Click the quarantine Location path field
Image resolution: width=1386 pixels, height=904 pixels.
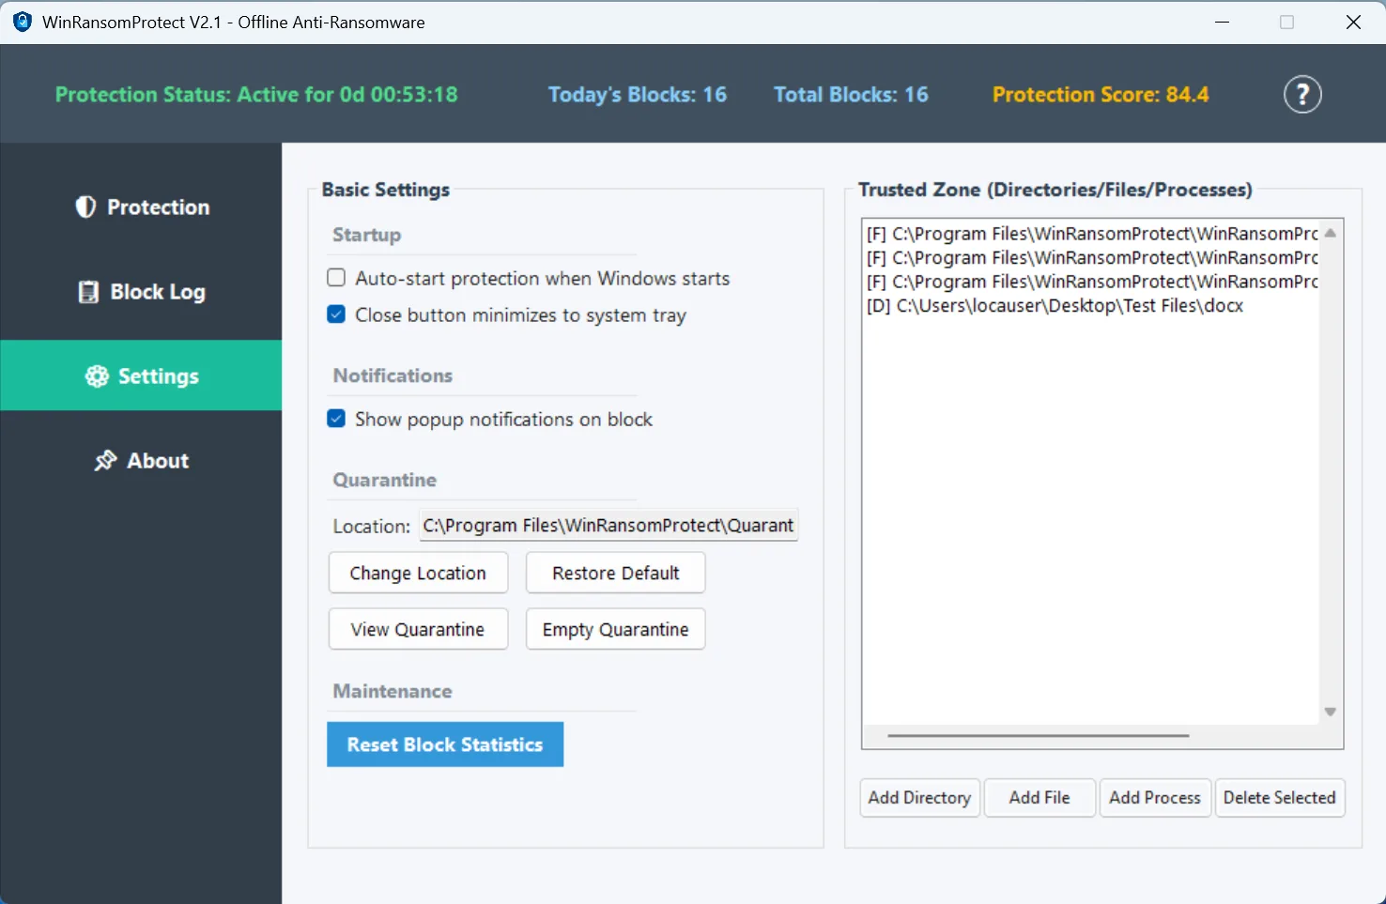[x=608, y=526]
